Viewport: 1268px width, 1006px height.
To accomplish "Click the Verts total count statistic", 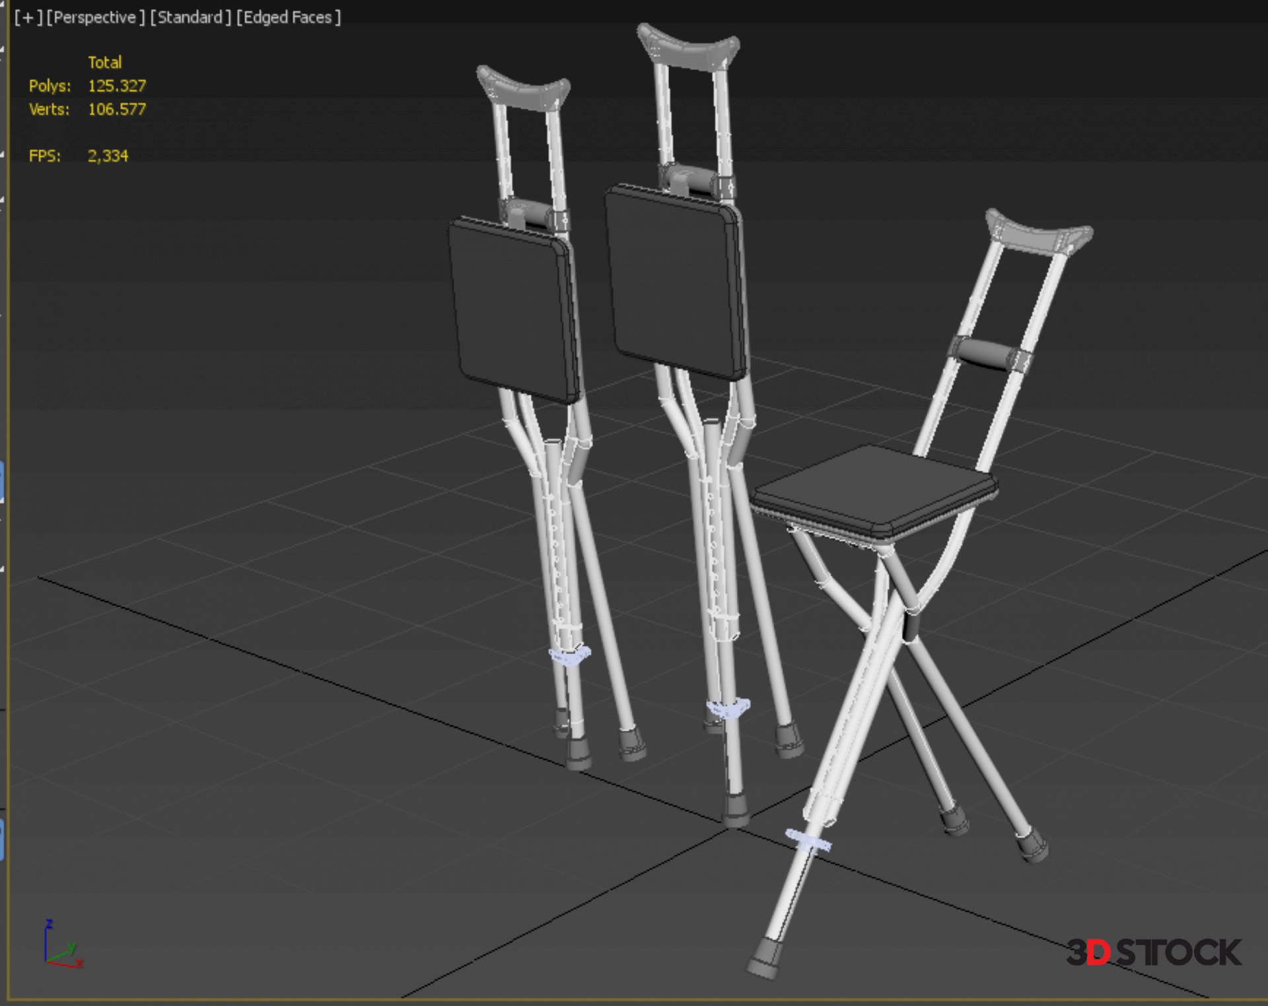I will tap(117, 110).
